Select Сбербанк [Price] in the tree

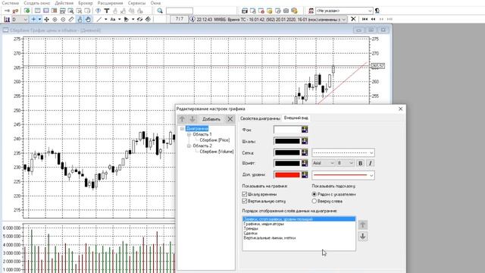(214, 140)
